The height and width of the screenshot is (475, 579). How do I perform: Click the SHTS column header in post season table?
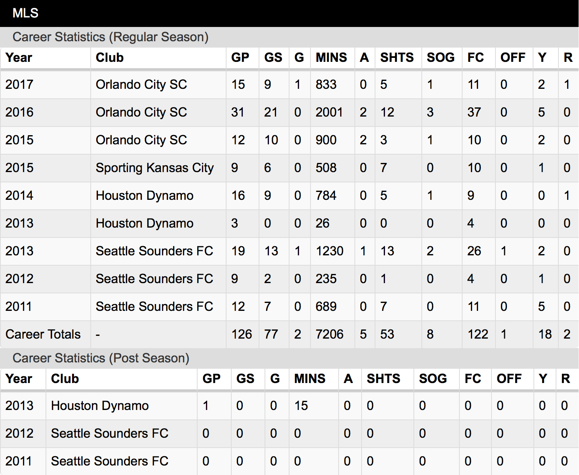point(383,379)
